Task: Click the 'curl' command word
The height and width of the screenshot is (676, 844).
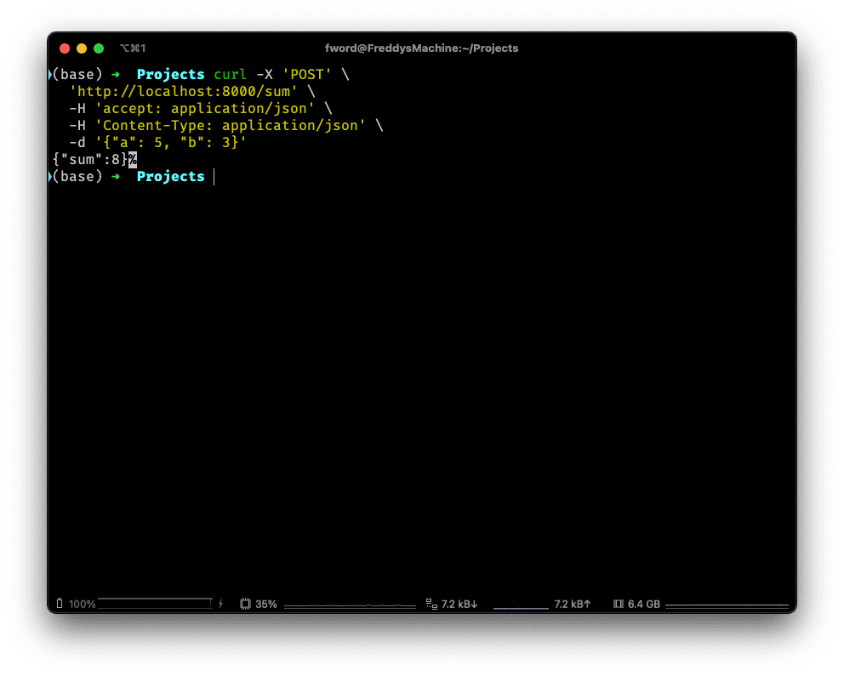Action: click(x=231, y=74)
